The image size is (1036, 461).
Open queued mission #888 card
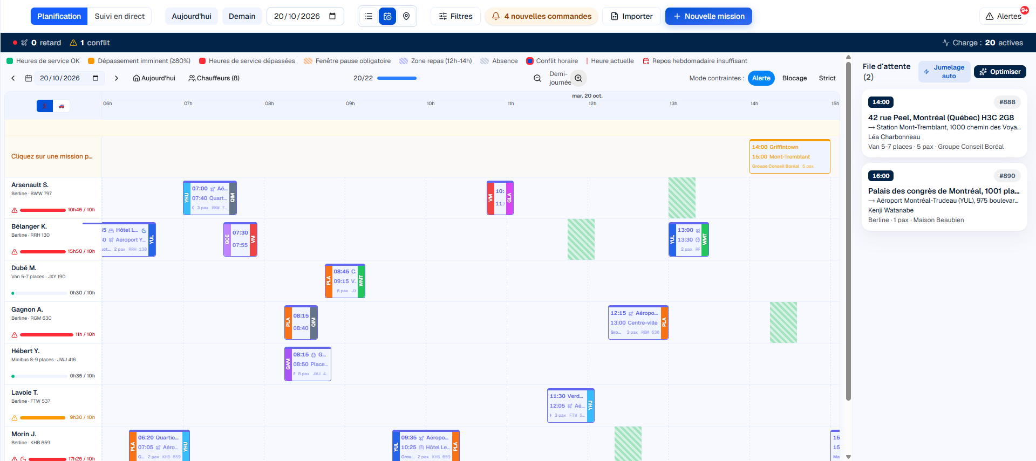click(x=944, y=123)
